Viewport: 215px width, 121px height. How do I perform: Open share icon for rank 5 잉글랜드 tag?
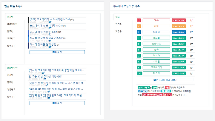pyautogui.click(x=191, y=44)
